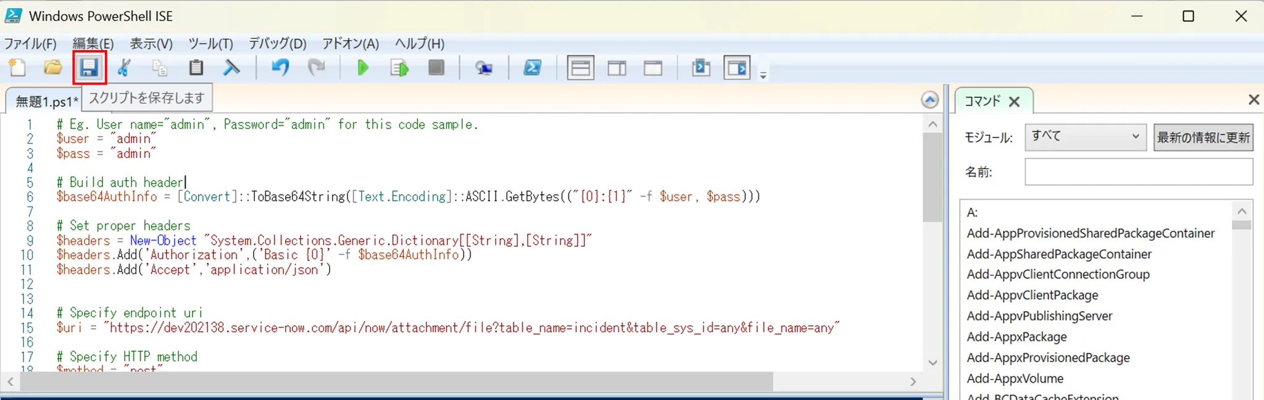Open the デバッグ(D) menu
The image size is (1264, 400).
(x=278, y=44)
